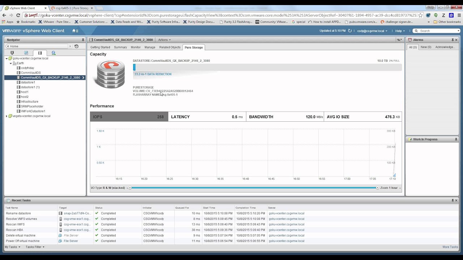
Task: Switch to VMs and Templates navigator tab
Action: (26, 53)
